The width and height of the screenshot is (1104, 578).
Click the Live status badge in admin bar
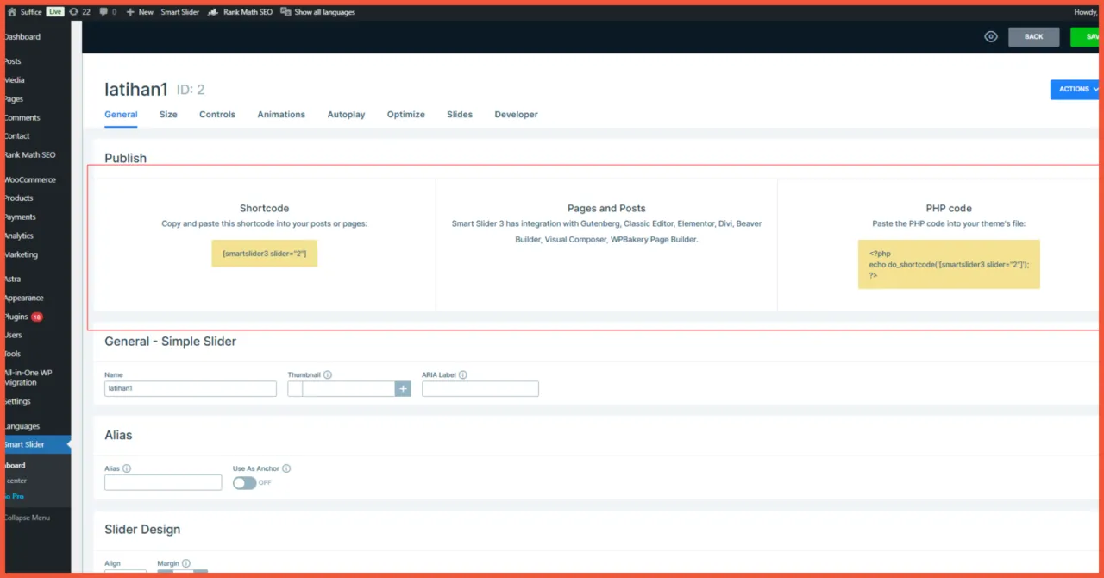(54, 11)
